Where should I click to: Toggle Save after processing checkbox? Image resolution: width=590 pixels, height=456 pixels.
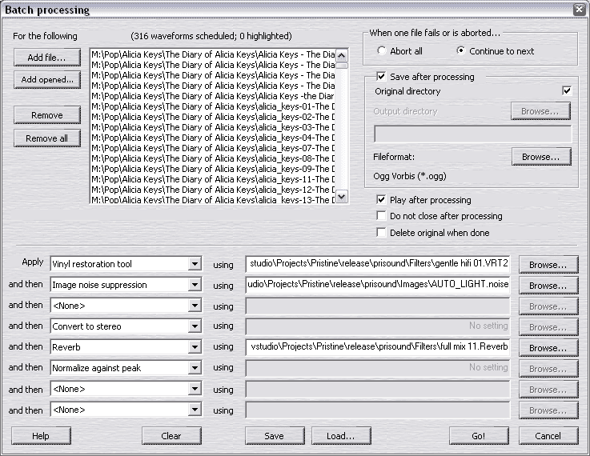pyautogui.click(x=381, y=77)
